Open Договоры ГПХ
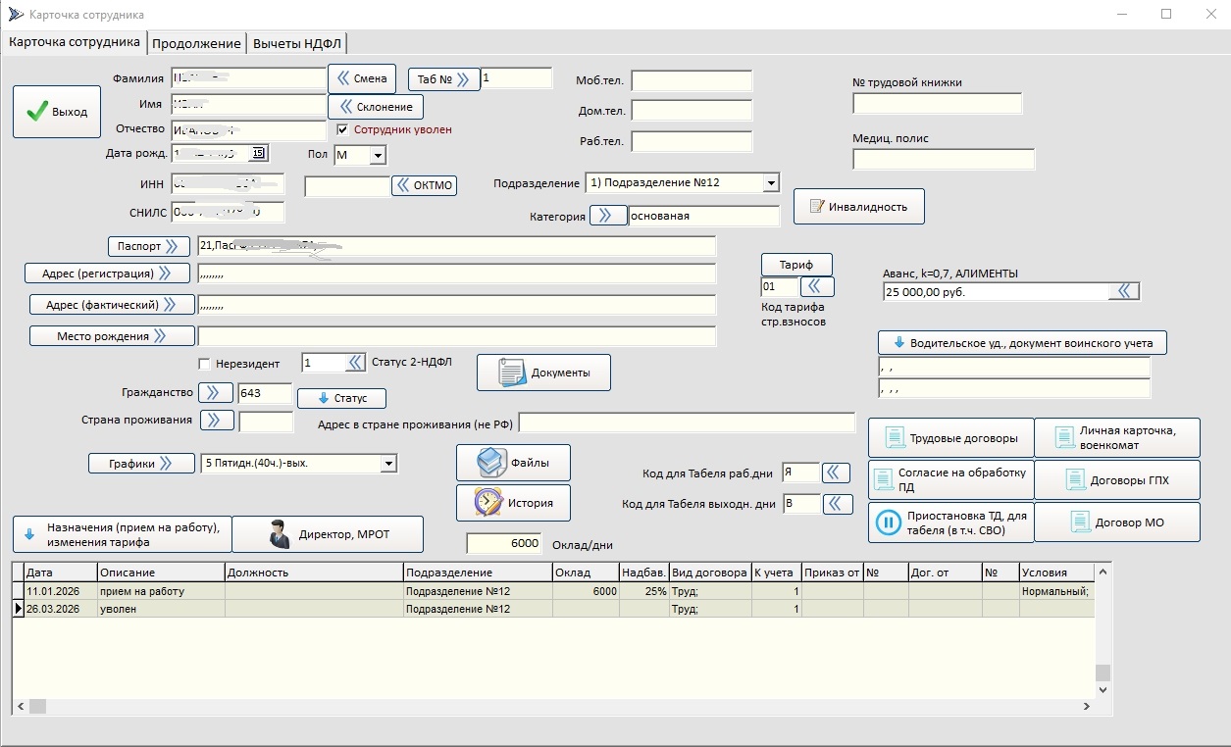 coord(1118,480)
